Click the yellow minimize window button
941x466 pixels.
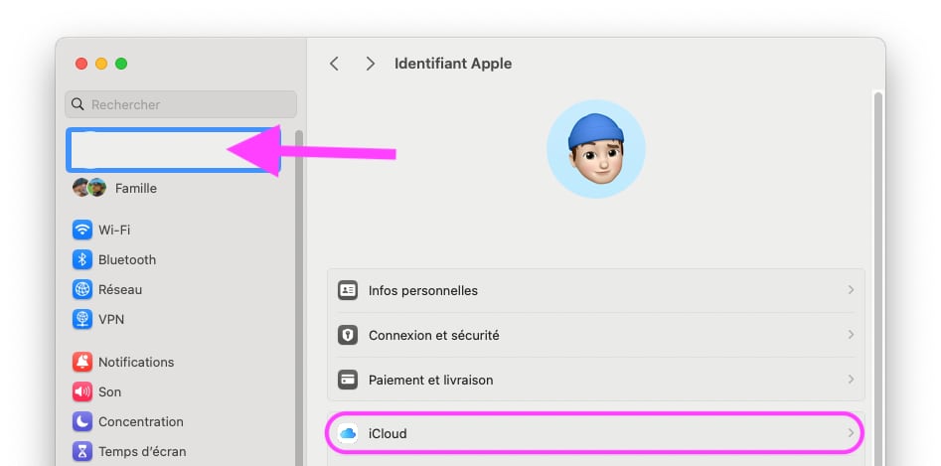tap(101, 64)
